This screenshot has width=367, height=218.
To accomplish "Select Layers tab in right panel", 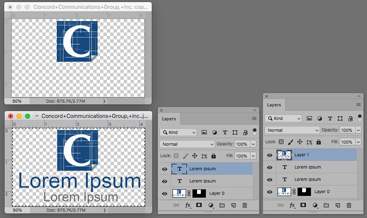I will pos(274,105).
